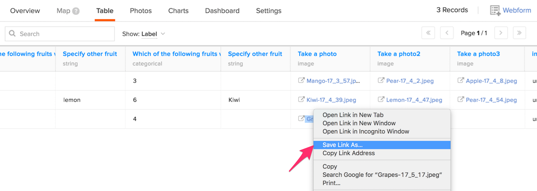Click external link icon beside Pear-17_4_2.jpeg
This screenshot has width=537, height=191.
(x=381, y=80)
